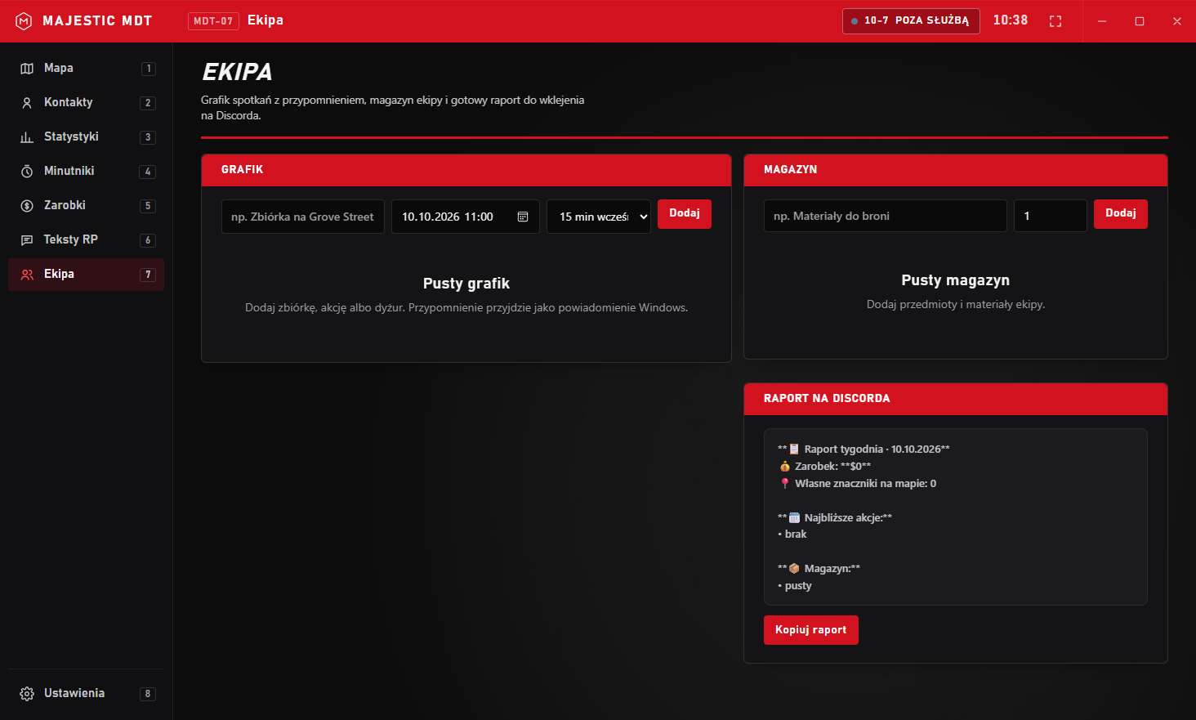Click the Ustawienia gear icon
Screen dimensions: 1196x720
tap(27, 694)
